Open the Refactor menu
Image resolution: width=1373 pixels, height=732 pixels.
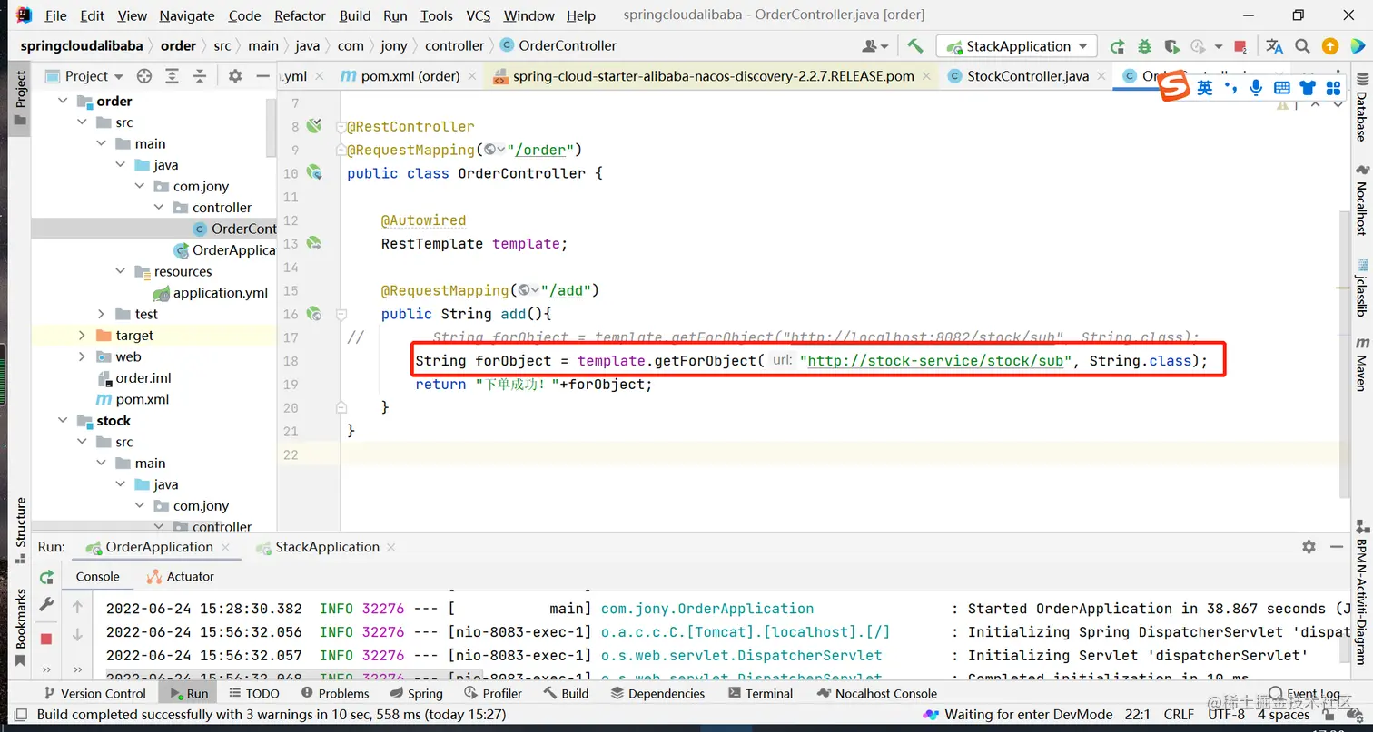point(300,15)
